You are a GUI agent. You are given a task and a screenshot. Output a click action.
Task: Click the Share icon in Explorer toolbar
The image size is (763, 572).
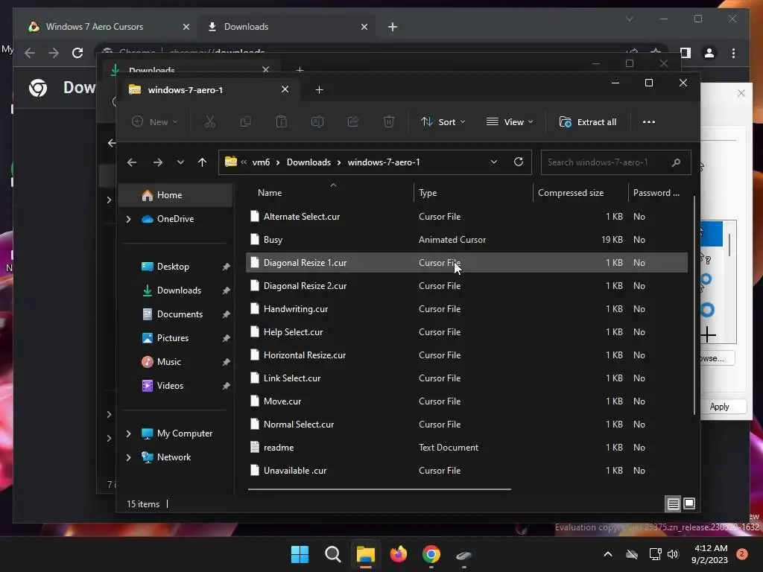tap(353, 121)
